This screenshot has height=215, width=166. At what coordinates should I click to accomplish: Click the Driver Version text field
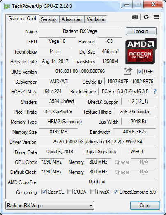click(97, 142)
